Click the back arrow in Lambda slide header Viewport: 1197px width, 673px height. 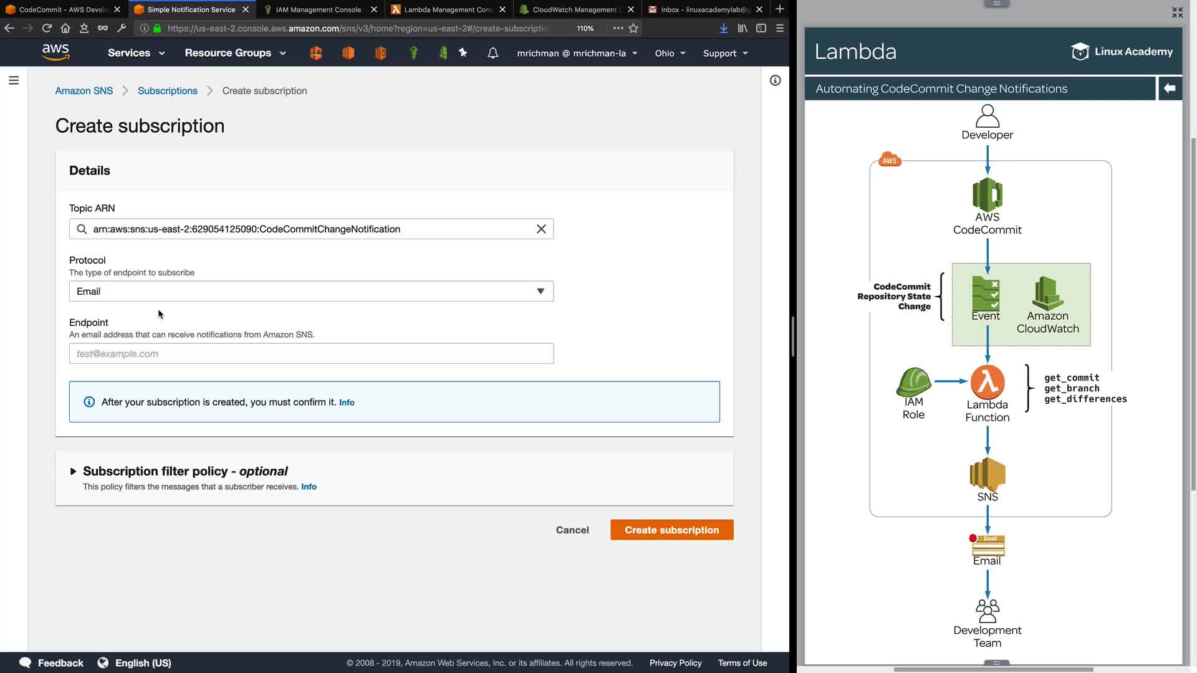tap(1170, 88)
